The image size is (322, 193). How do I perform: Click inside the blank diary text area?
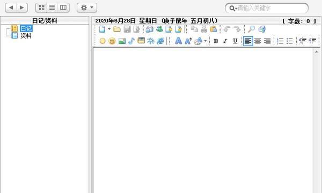click(203, 120)
